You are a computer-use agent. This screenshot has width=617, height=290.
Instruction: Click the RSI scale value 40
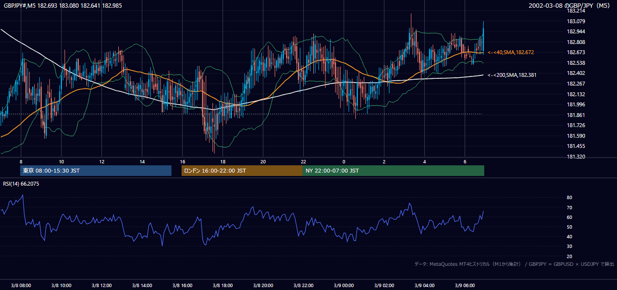pos(569,236)
